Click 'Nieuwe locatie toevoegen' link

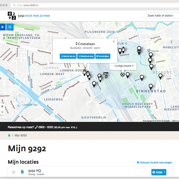tap(155, 163)
